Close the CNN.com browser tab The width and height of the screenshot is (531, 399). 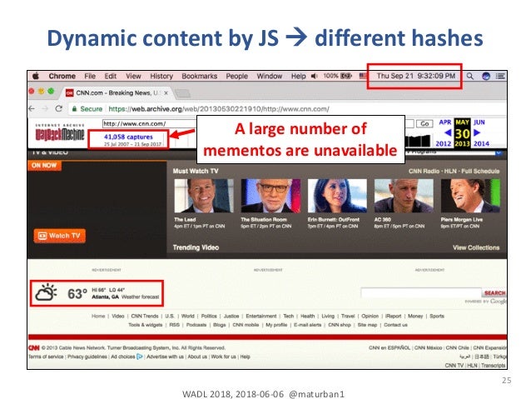point(166,92)
